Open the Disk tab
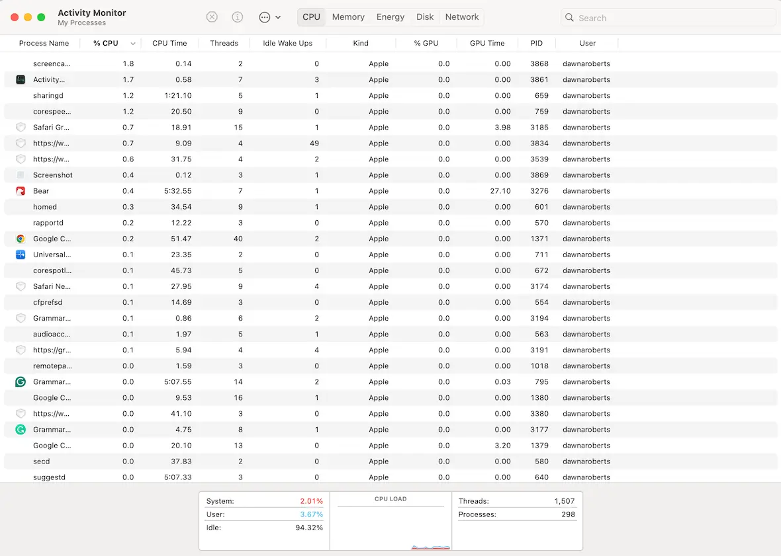This screenshot has width=781, height=556. point(425,17)
